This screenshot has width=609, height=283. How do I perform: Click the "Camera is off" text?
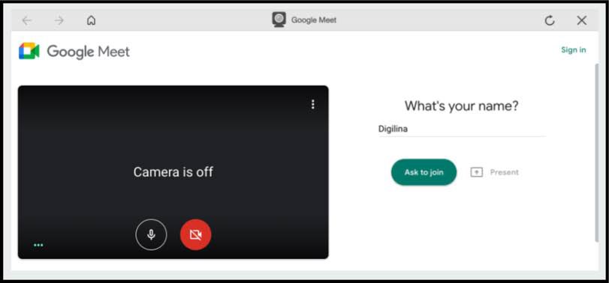click(173, 172)
